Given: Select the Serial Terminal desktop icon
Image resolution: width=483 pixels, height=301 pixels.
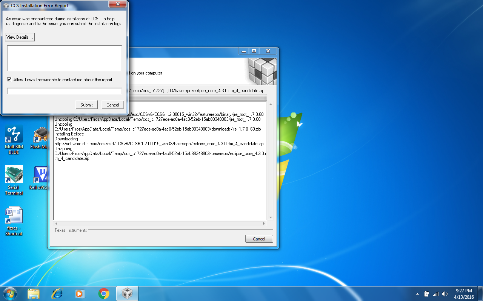Looking at the screenshot, I should click(x=14, y=181).
